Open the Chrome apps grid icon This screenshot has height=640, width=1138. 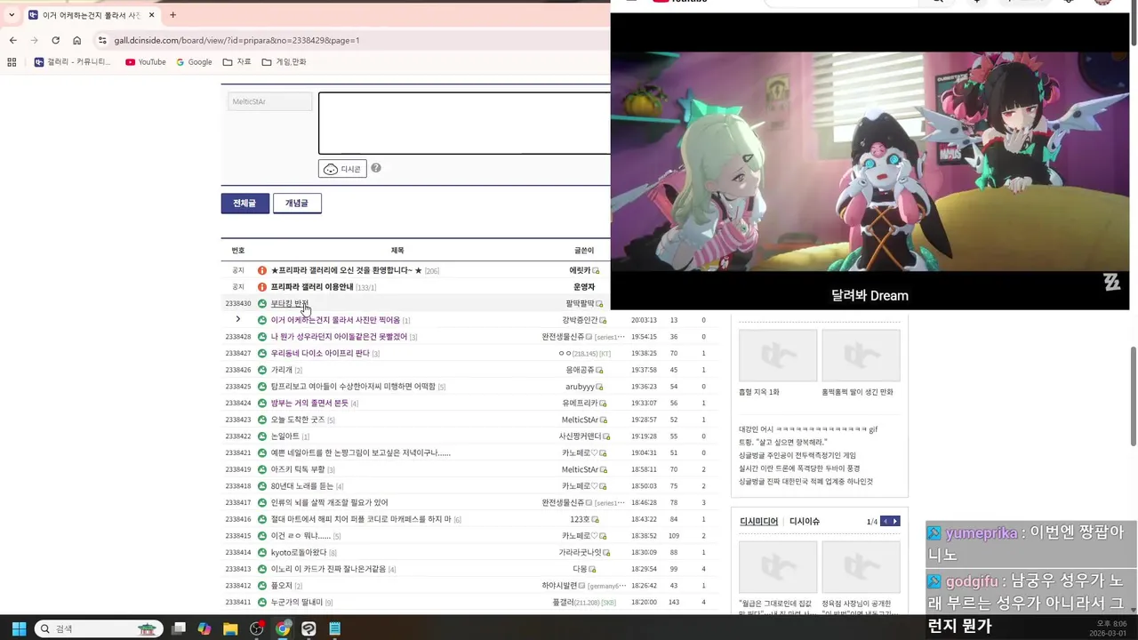[12, 62]
